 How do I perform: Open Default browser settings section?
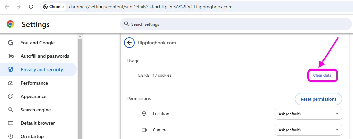click(38, 123)
